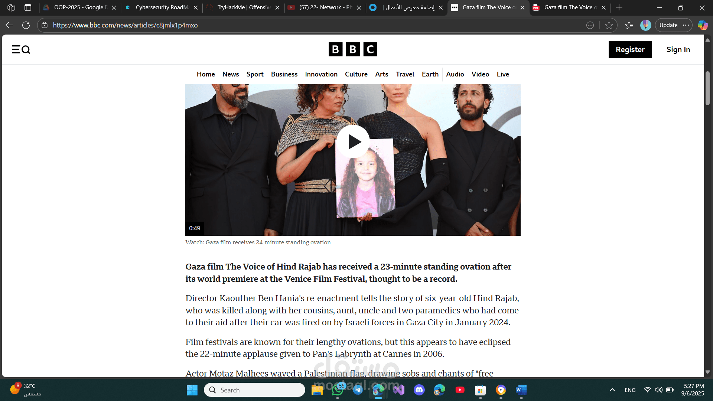This screenshot has width=713, height=401.
Task: Open Microsoft Store from the taskbar
Action: coord(480,390)
